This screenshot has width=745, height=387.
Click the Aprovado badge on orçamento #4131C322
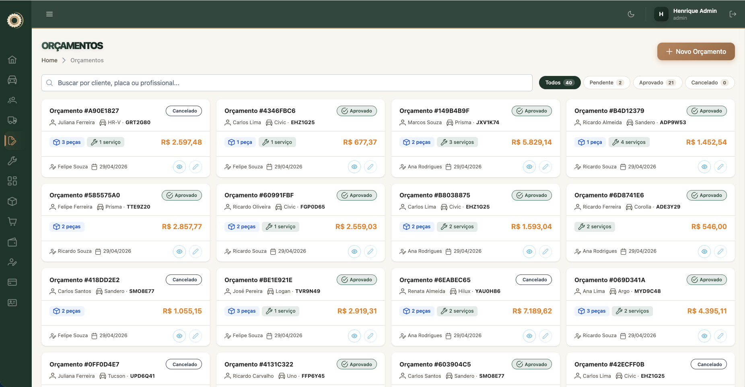[357, 364]
